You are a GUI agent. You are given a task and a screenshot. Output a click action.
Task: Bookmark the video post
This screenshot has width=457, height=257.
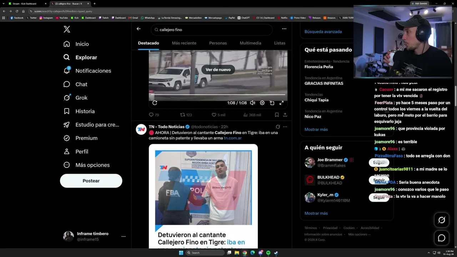[x=277, y=115]
